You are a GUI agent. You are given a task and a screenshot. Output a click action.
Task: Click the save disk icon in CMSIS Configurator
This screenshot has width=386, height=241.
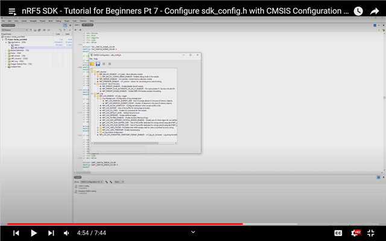click(x=97, y=63)
